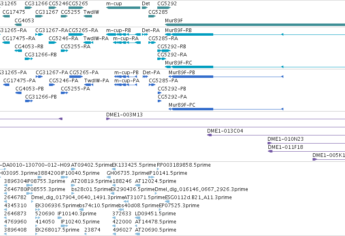Click the TwdlW-RA transcript label

click(x=96, y=38)
